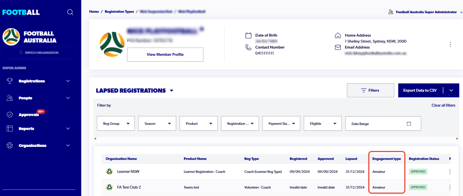
Task: Expand the Reports sidebar menu
Action: tap(68, 128)
